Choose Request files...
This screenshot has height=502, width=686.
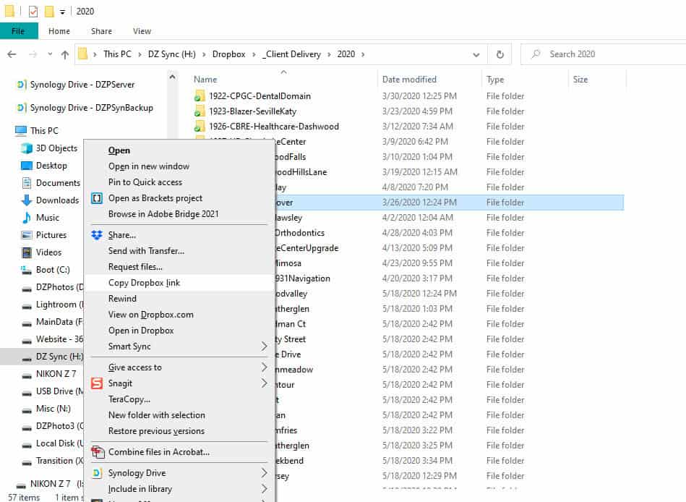pos(135,267)
